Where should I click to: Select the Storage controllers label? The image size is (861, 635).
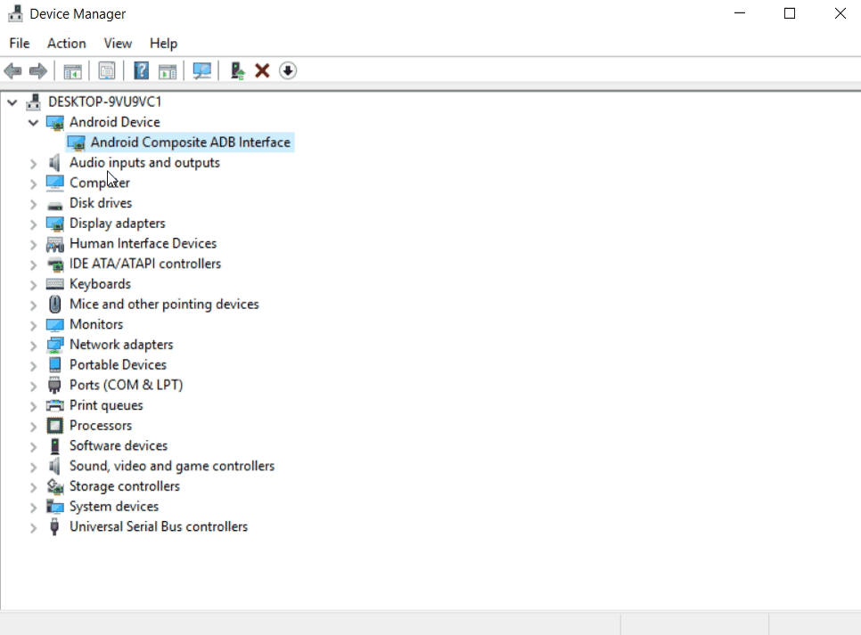(125, 486)
